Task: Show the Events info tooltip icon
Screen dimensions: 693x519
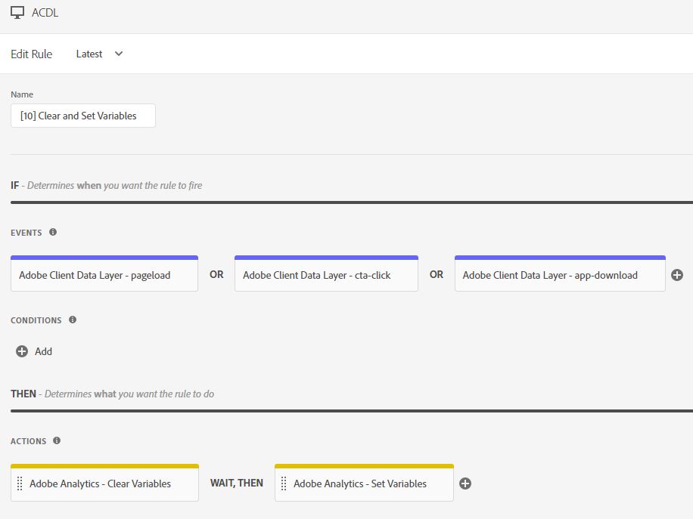Action: [x=53, y=233]
